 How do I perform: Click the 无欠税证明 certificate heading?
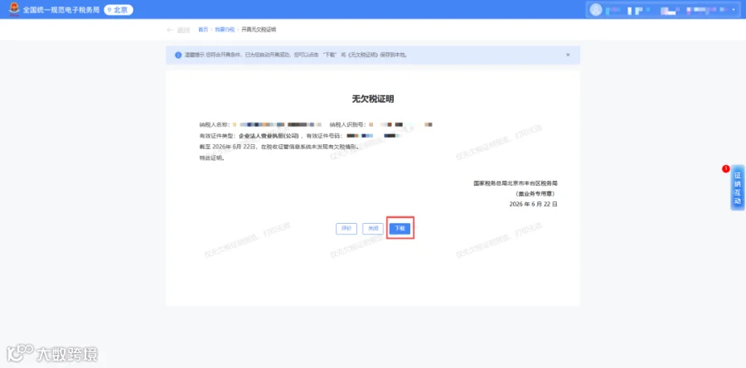(x=372, y=99)
